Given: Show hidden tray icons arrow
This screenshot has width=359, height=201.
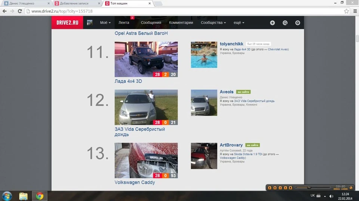Looking at the screenshot, I should (x=325, y=196).
